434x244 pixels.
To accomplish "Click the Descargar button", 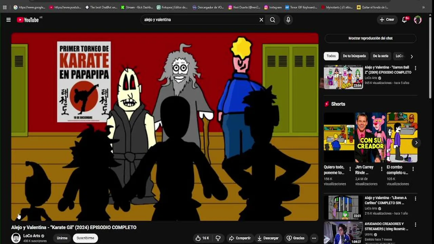I will (268, 238).
